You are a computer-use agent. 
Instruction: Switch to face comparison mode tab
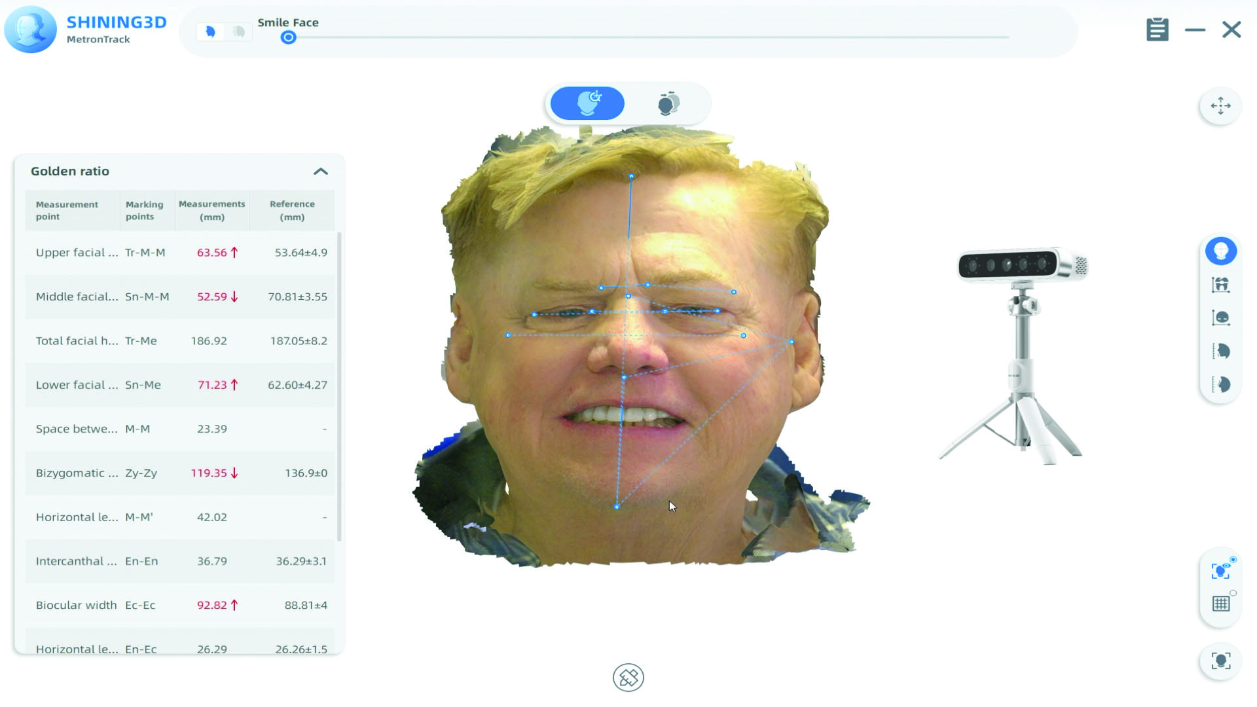(x=668, y=103)
